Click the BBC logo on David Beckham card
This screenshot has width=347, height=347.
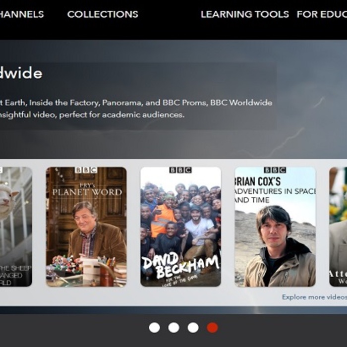pyautogui.click(x=180, y=170)
